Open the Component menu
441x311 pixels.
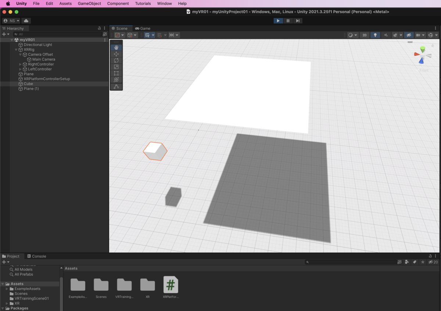pos(118,3)
